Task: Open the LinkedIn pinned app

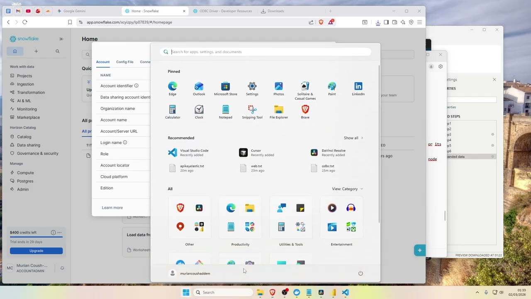Action: coord(358,89)
